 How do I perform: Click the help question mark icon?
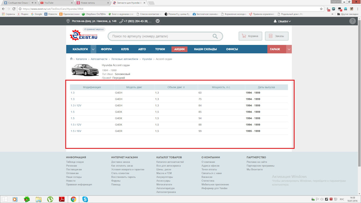tap(352, 21)
